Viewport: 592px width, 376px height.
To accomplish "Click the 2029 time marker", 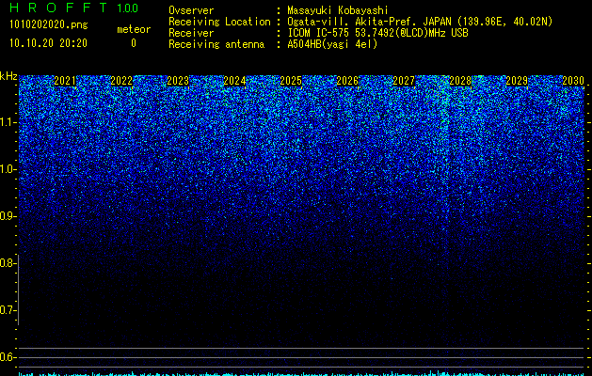I will click(517, 81).
